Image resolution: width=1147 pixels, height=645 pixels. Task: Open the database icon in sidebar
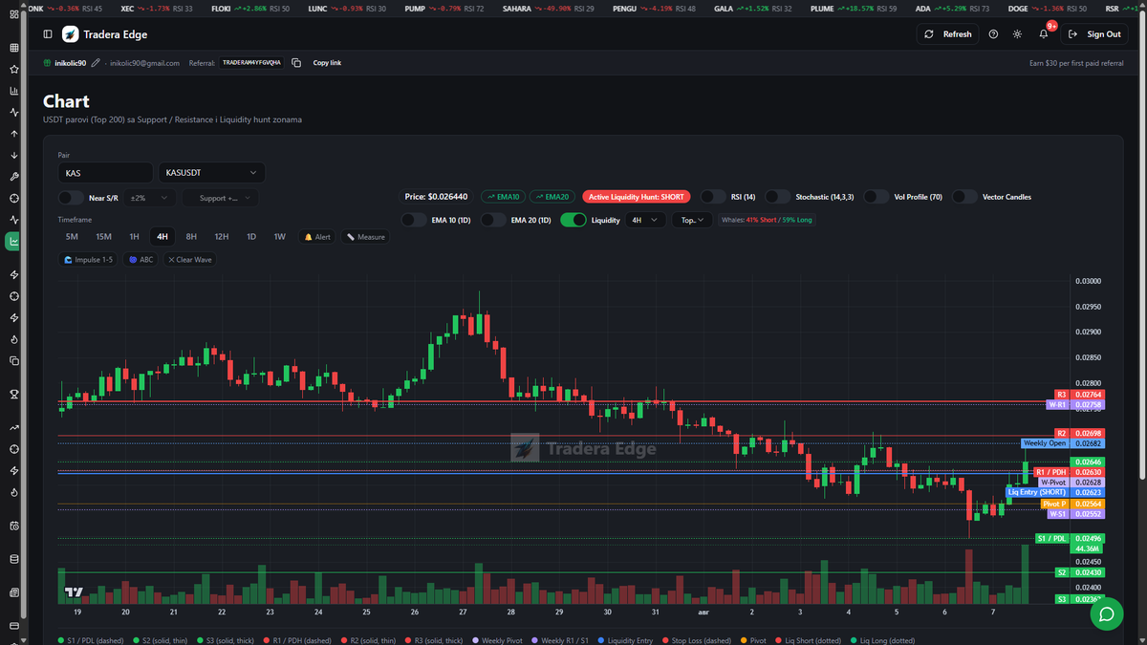tap(14, 559)
